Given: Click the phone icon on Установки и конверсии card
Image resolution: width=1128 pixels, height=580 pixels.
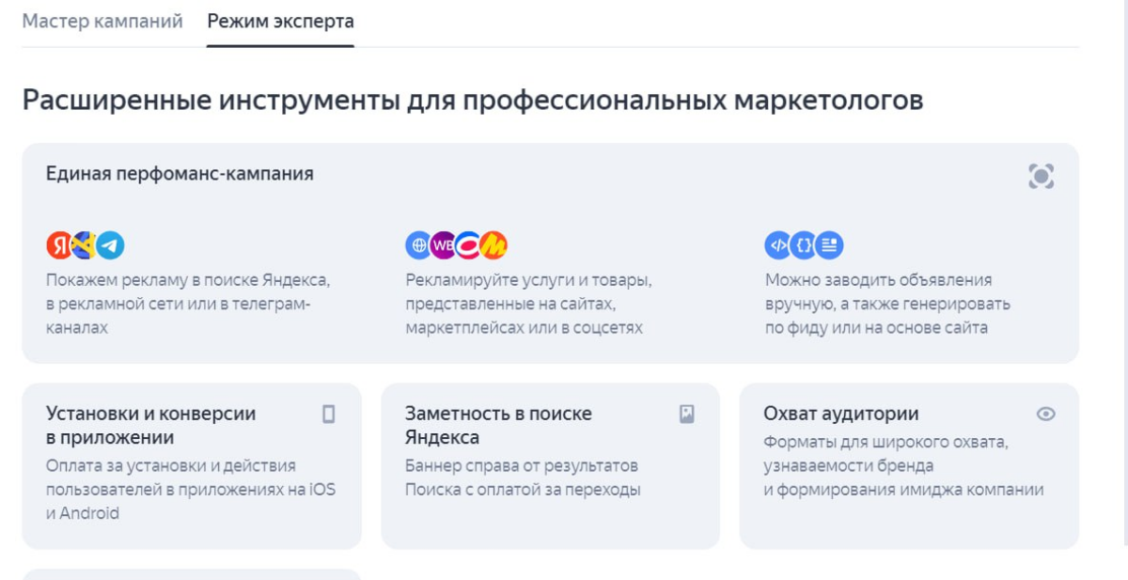Looking at the screenshot, I should click(331, 412).
